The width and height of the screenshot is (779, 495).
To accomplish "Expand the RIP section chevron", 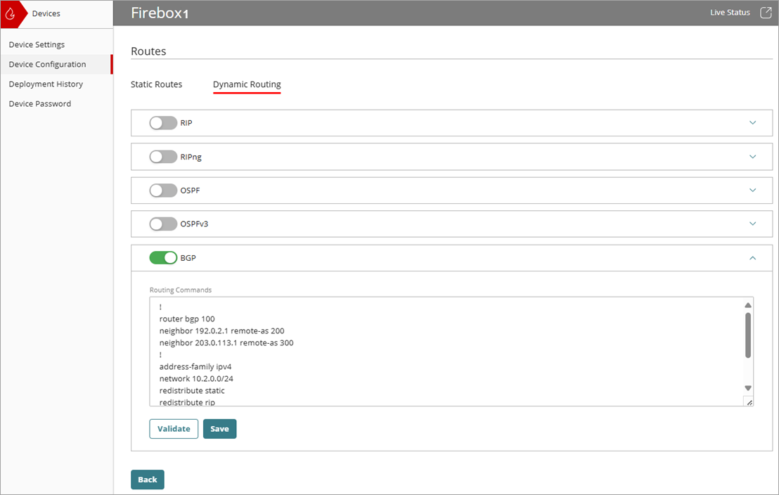I will [752, 122].
